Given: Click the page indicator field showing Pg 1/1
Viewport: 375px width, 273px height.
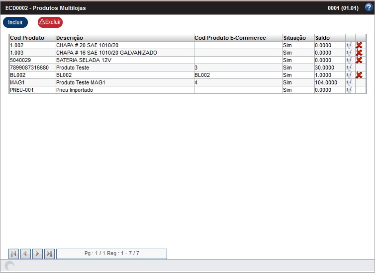Looking at the screenshot, I should click(111, 254).
